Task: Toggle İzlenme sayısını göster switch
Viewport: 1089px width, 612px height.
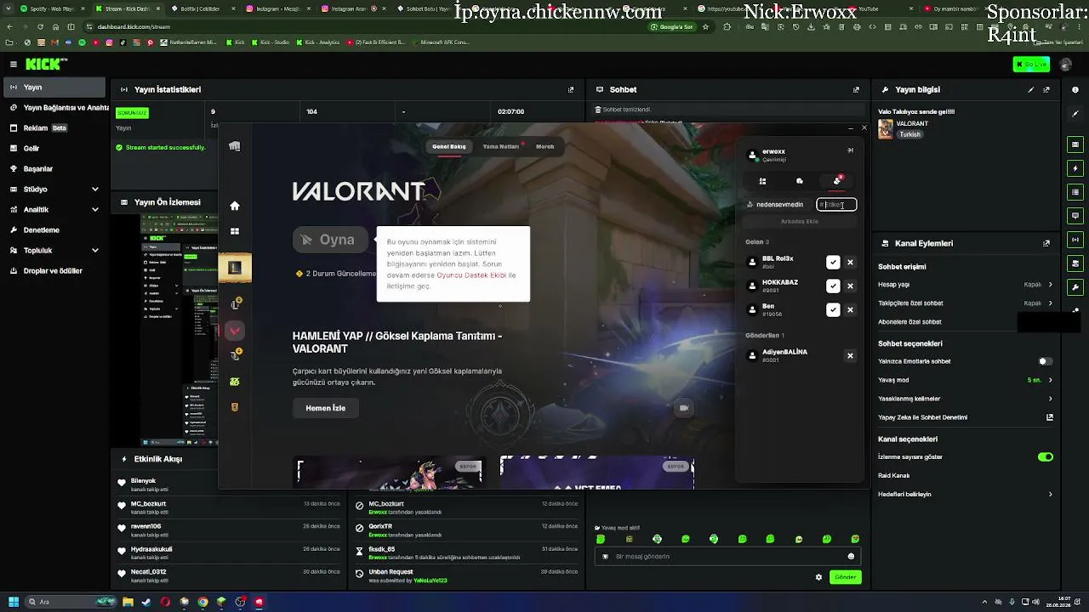Action: [1046, 457]
